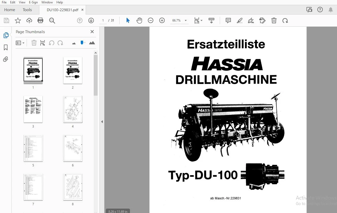The image size is (337, 213).
Task: Choose the Selection arrow tool
Action: pos(128,20)
